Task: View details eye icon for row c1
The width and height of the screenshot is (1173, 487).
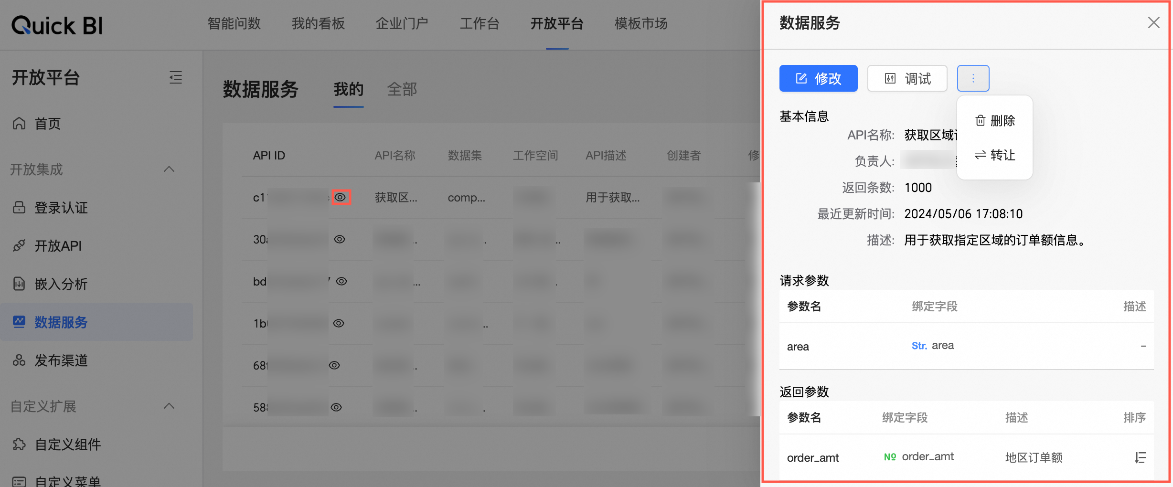Action: [341, 197]
